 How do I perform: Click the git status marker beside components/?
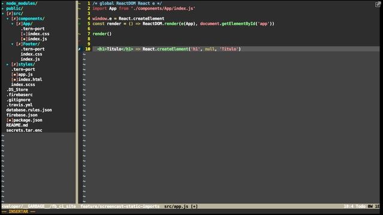pos(14,19)
